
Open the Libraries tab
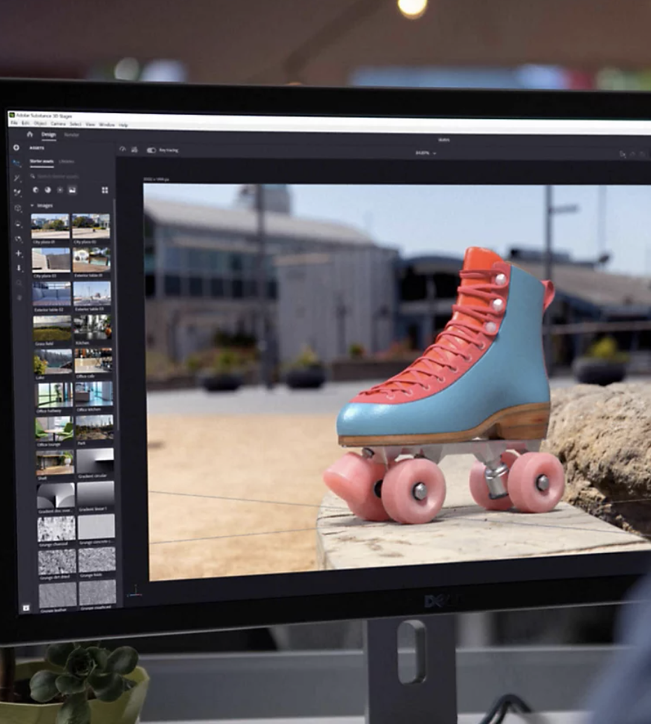[66, 162]
